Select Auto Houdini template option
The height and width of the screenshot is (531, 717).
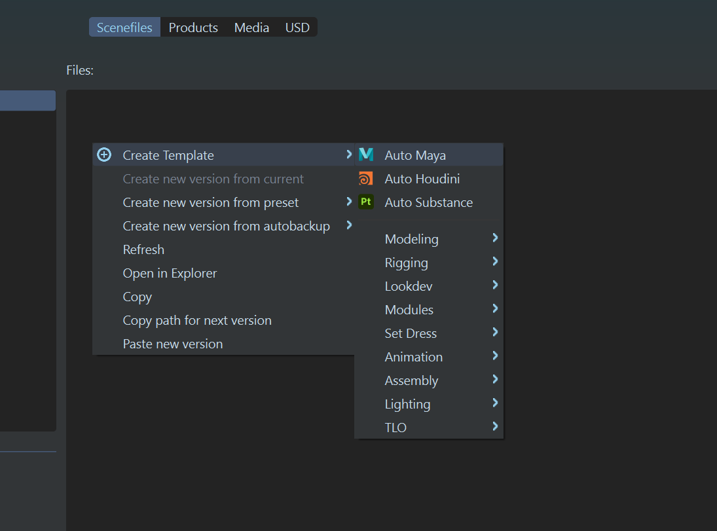[422, 179]
